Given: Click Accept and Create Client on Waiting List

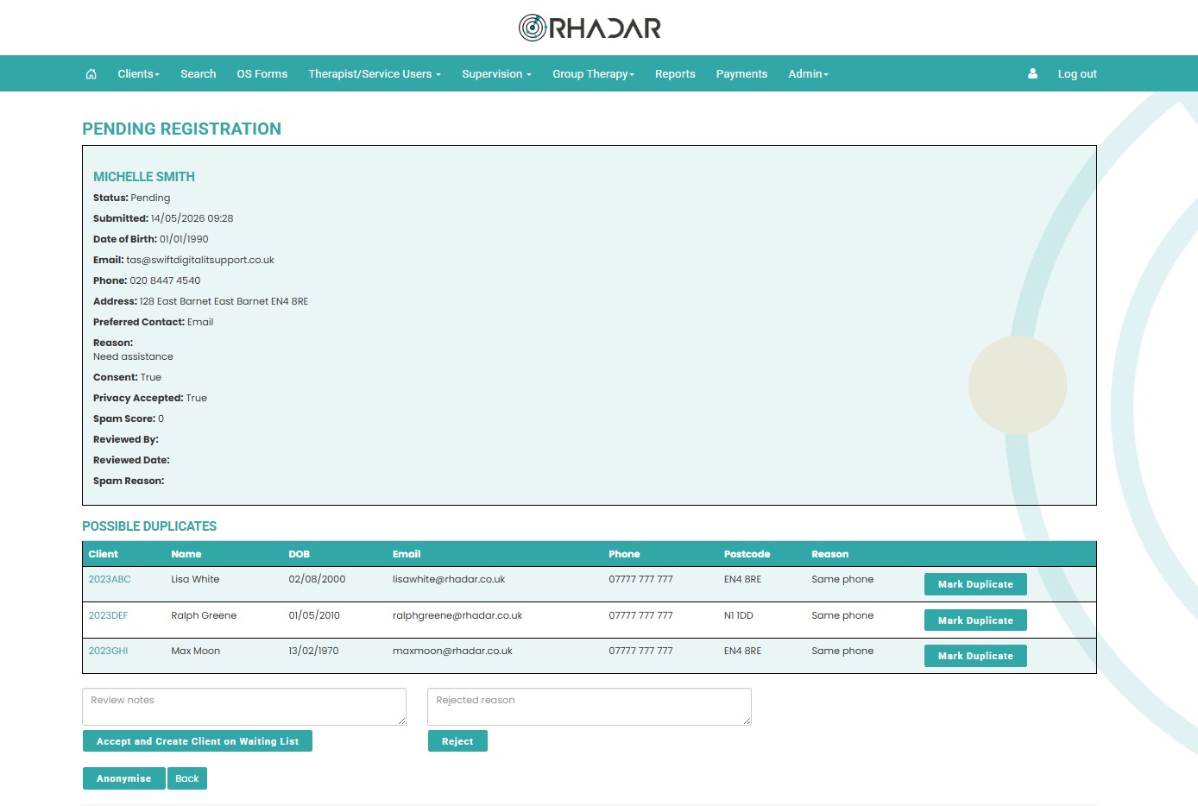Looking at the screenshot, I should [x=198, y=741].
